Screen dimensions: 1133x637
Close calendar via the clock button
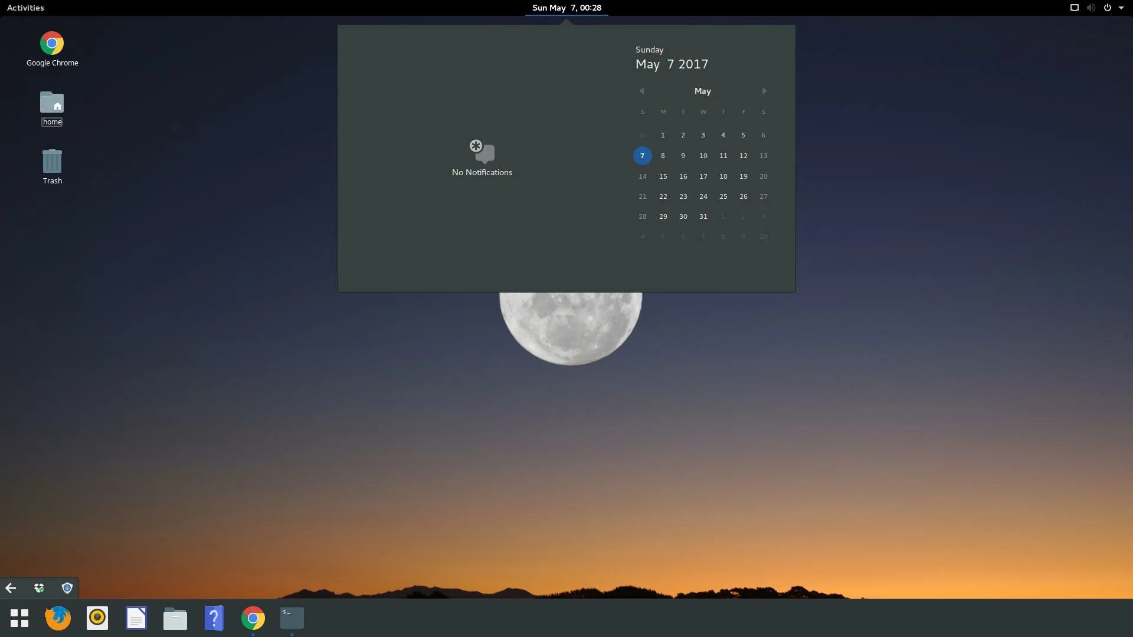click(566, 8)
